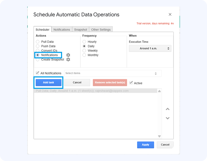Open the Execution Time dropdown
This screenshot has width=207, height=161.
pos(150,48)
